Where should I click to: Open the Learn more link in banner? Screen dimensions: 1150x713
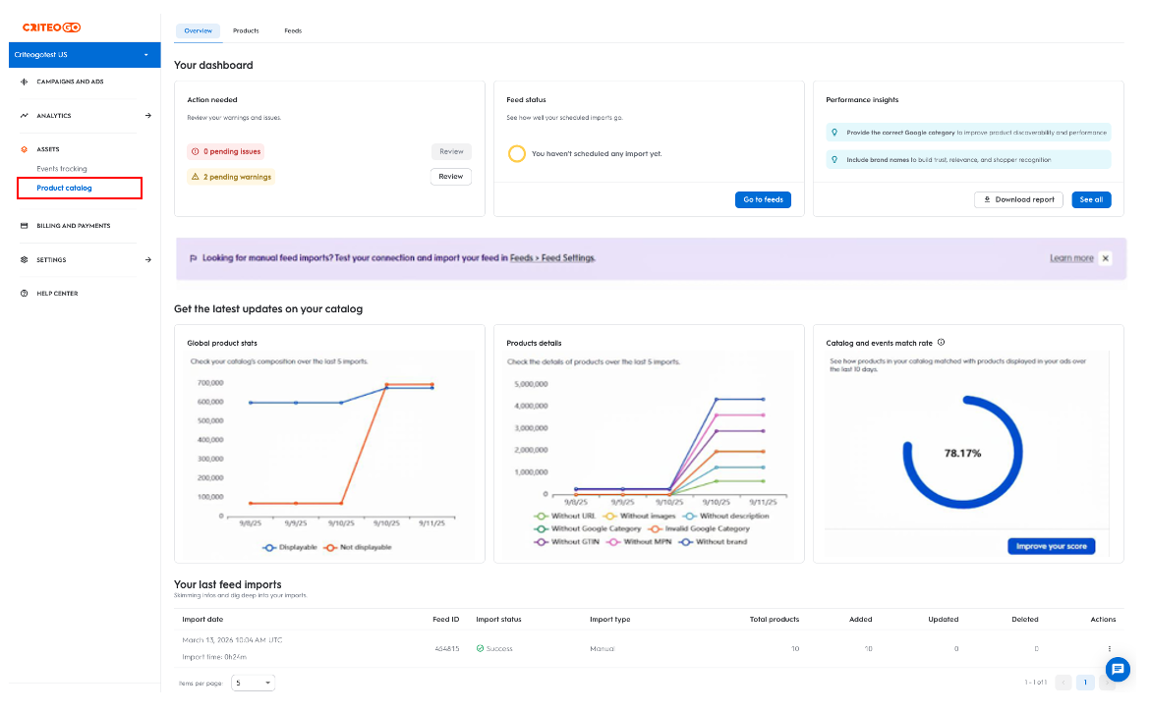pos(1070,258)
